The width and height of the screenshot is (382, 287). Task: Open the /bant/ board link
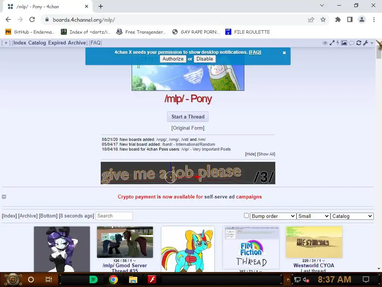(x=167, y=145)
